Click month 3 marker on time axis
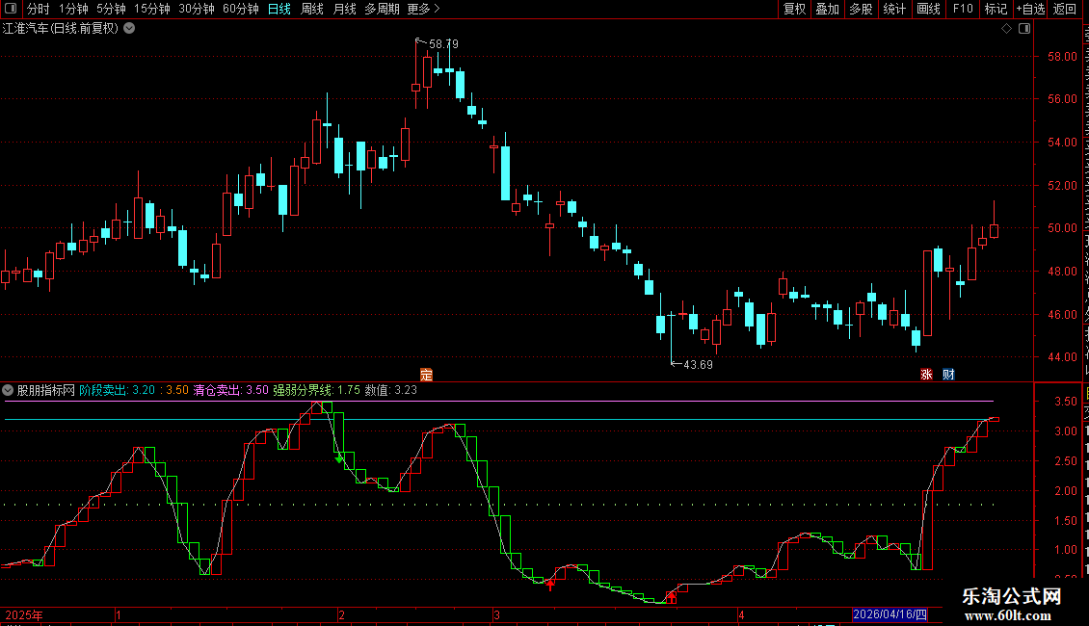 (x=496, y=614)
